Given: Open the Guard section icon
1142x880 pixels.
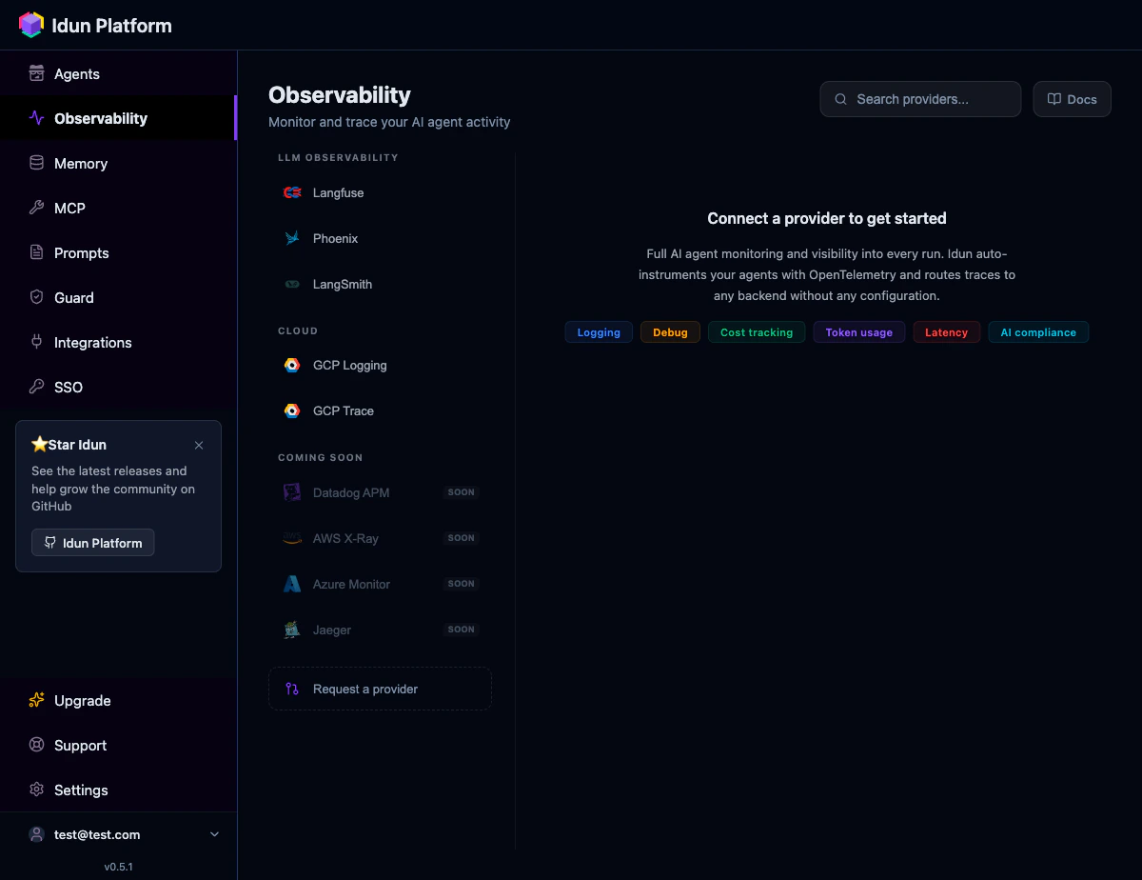Looking at the screenshot, I should coord(36,297).
